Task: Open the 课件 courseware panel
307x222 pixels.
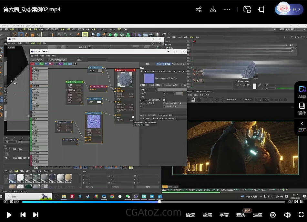Action: 302,109
